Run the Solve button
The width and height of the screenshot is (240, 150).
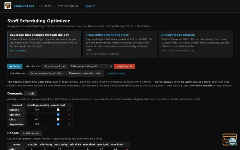(x=15, y=66)
